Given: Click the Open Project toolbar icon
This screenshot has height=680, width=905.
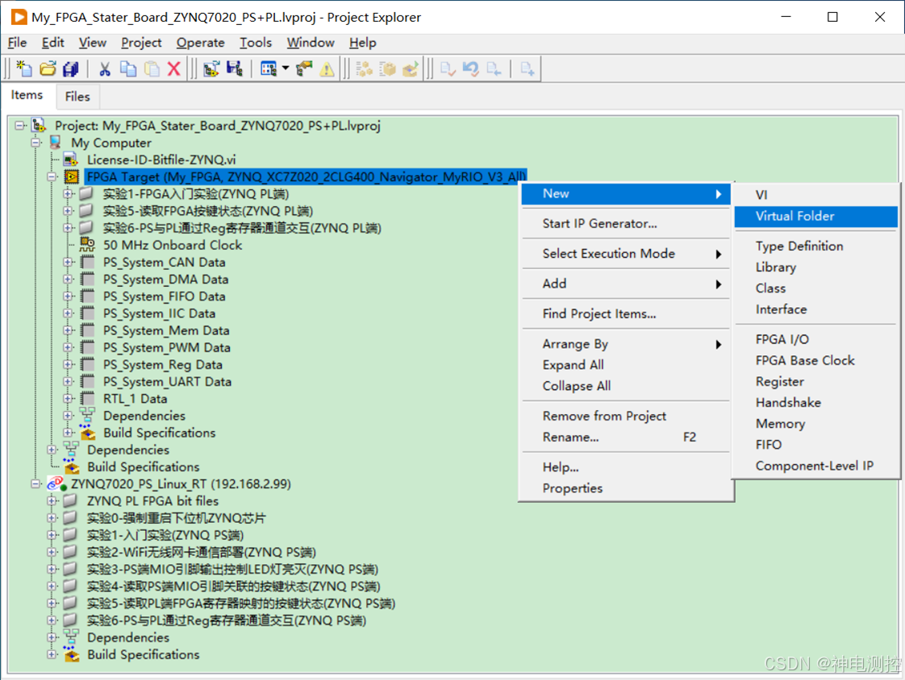Looking at the screenshot, I should 48,68.
